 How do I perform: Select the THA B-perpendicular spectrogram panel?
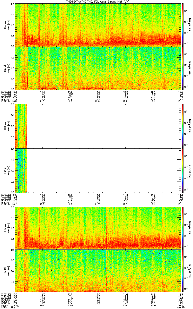click(98, 25)
